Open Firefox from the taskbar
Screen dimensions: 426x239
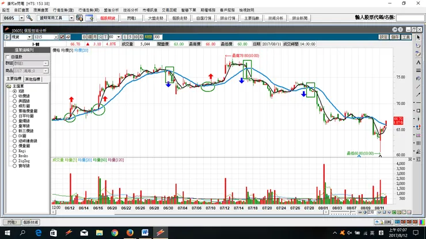click(x=130, y=233)
